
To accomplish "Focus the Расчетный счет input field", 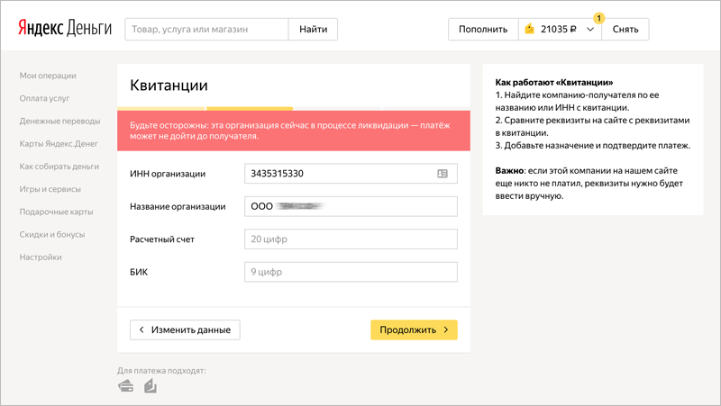I will click(x=351, y=239).
